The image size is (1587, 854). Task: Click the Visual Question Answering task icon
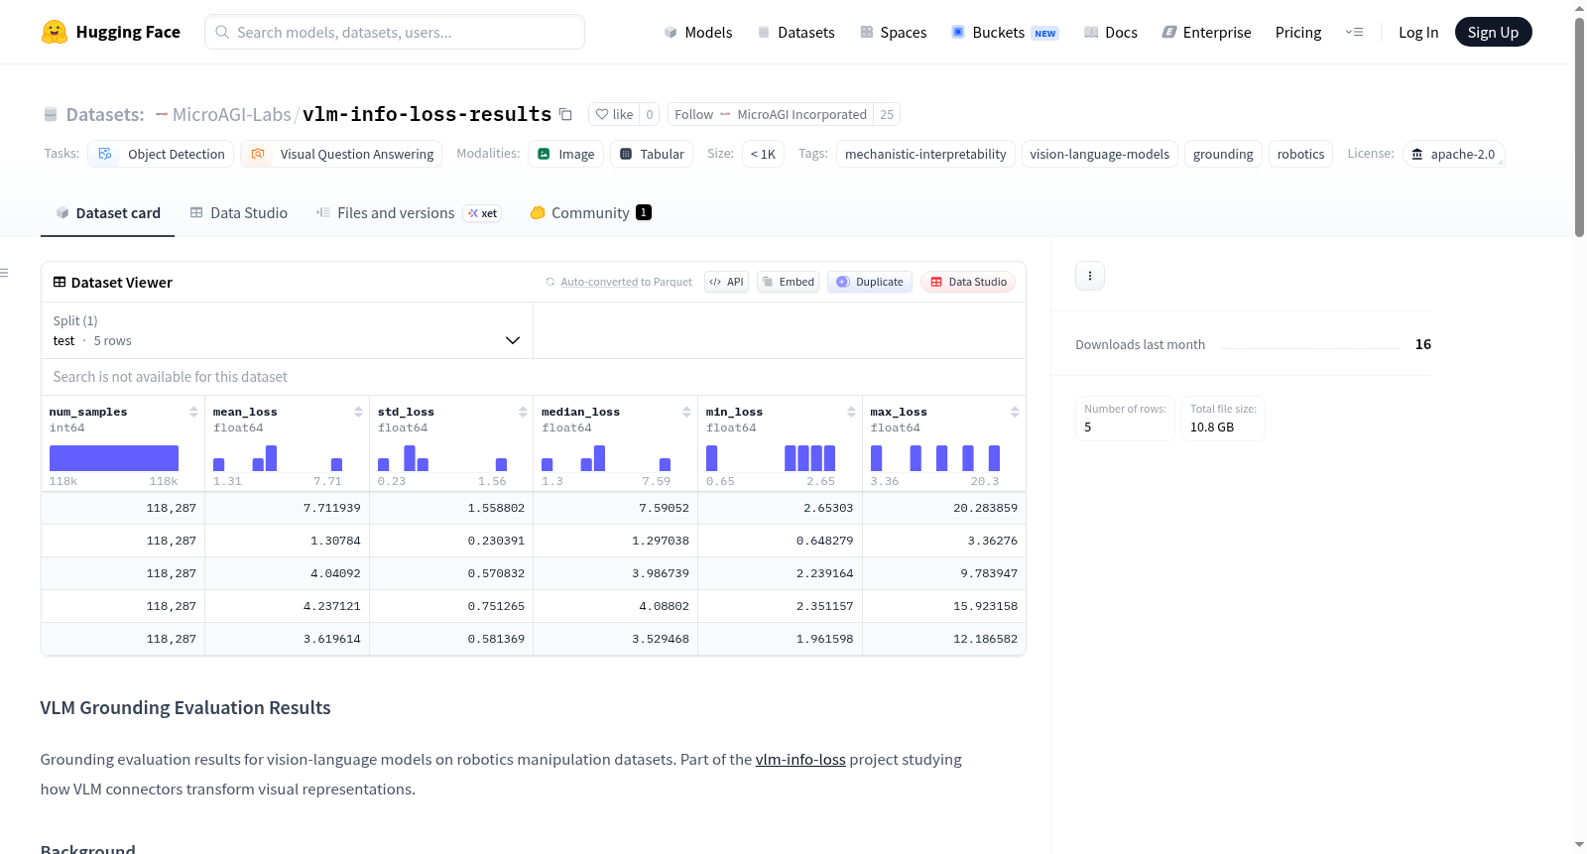coord(258,154)
